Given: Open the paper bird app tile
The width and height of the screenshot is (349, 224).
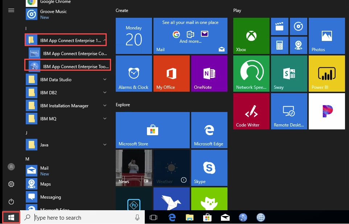Looking at the screenshot, I should (172, 199).
